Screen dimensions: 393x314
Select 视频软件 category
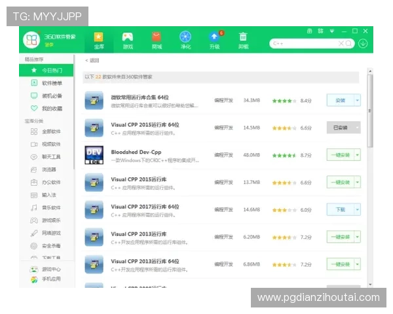46,144
